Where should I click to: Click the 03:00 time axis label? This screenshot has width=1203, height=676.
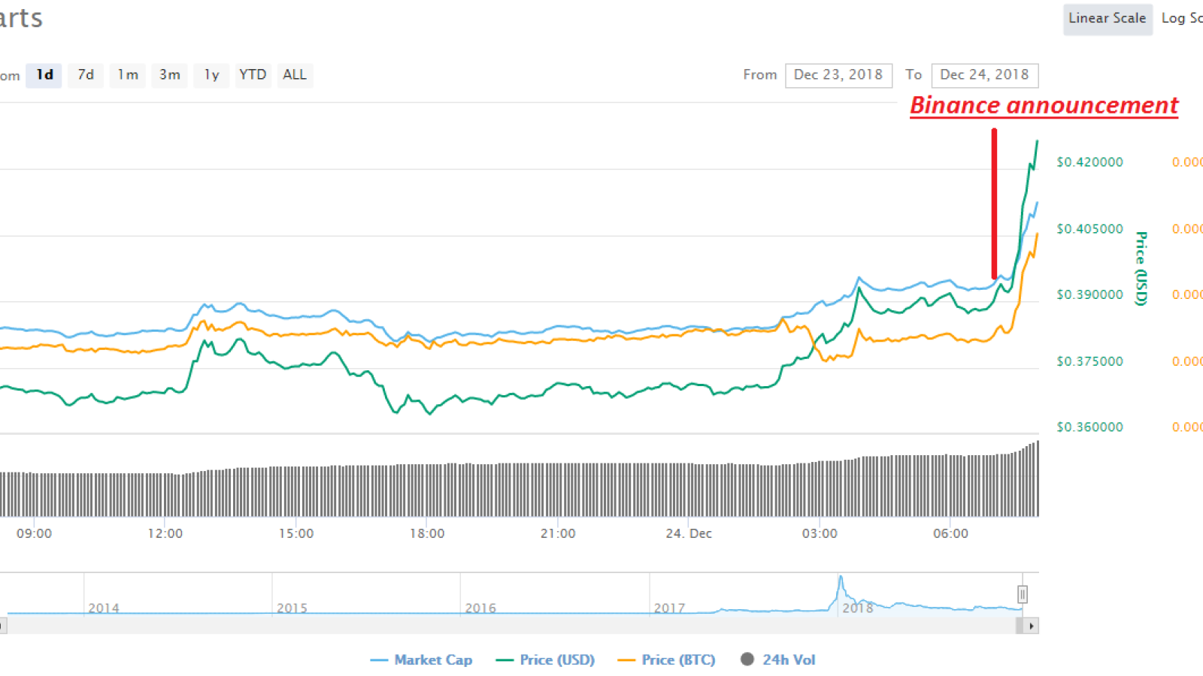coord(820,534)
